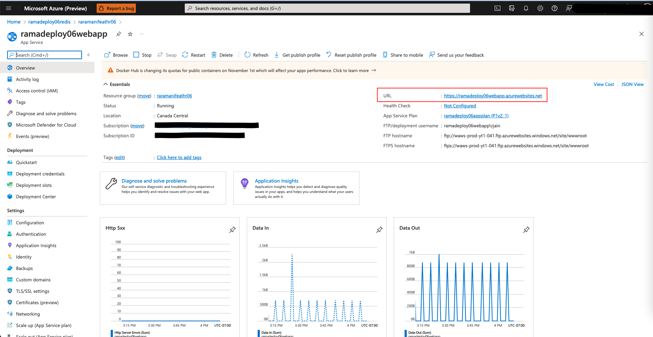Click the Browse toolbar button
The width and height of the screenshot is (653, 337).
(x=116, y=55)
